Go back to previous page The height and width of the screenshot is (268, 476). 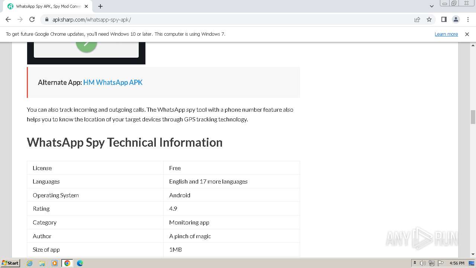[x=8, y=19]
